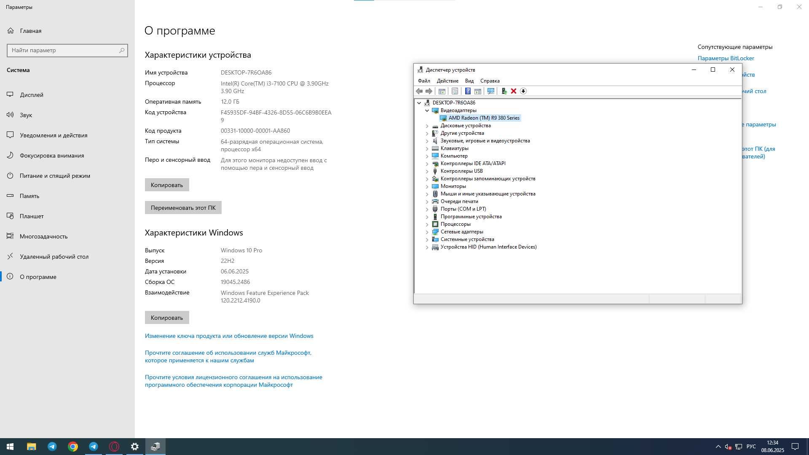Open Уведомления и действия settings
This screenshot has width=809, height=455.
coord(67,135)
